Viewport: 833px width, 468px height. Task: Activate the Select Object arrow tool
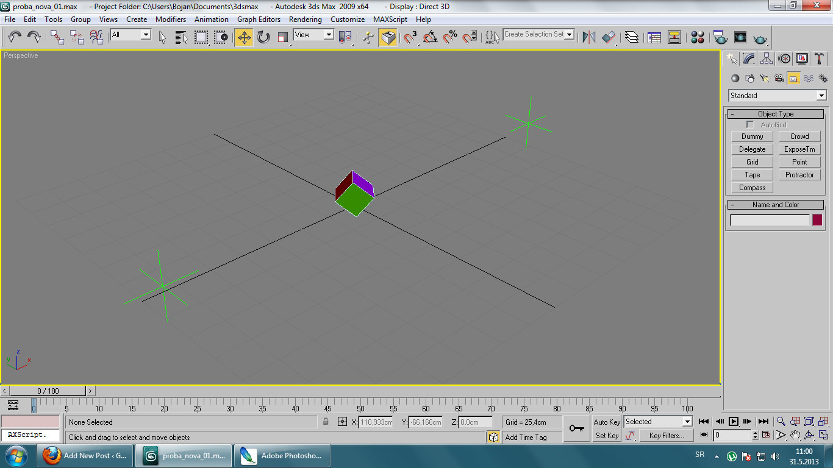162,37
